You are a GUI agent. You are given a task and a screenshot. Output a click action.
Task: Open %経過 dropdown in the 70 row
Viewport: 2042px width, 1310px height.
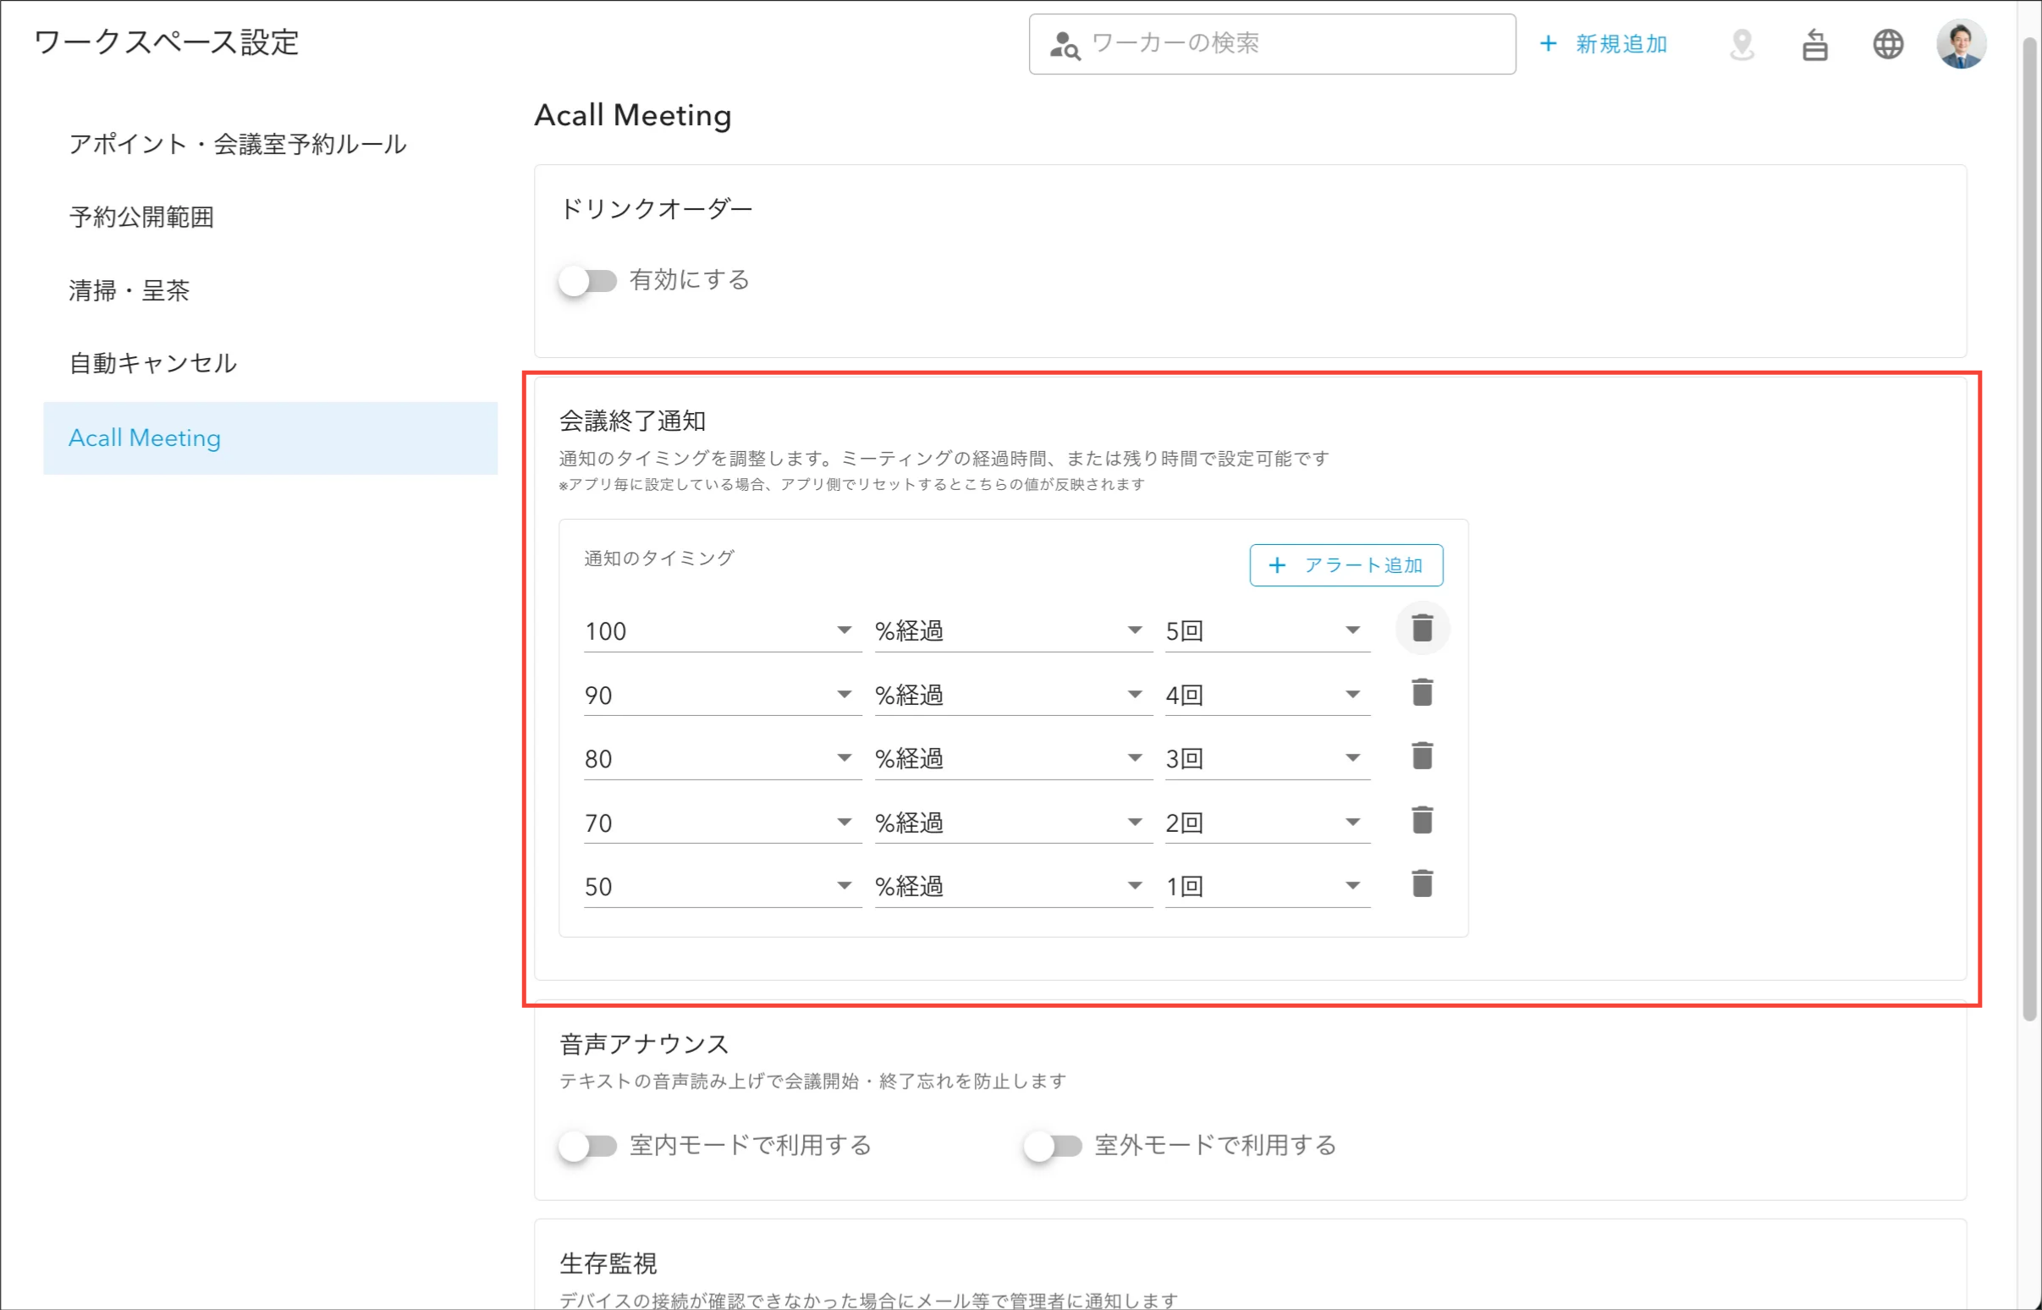click(x=1014, y=823)
